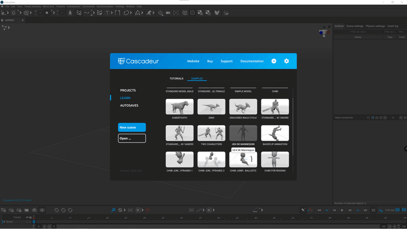Click the target with lock icon
This screenshot has height=229, width=407.
click(160, 13)
